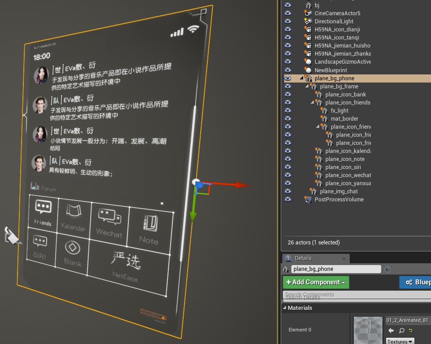Click the static mesh icon in the H59NA_icon_dianji row
This screenshot has width=431, height=344.
pos(308,29)
